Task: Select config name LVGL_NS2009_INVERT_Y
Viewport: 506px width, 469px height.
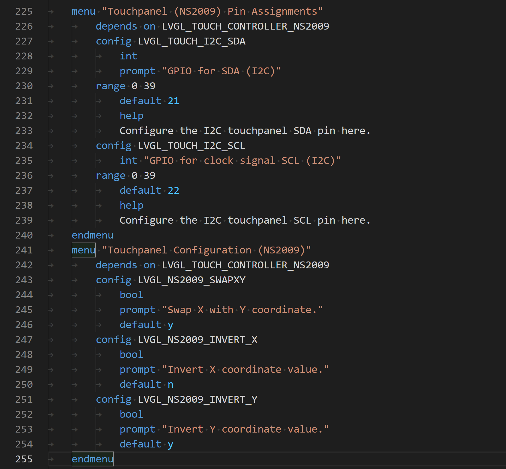Action: [x=197, y=399]
